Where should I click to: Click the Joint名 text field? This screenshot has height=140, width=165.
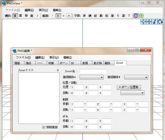click(93, 72)
